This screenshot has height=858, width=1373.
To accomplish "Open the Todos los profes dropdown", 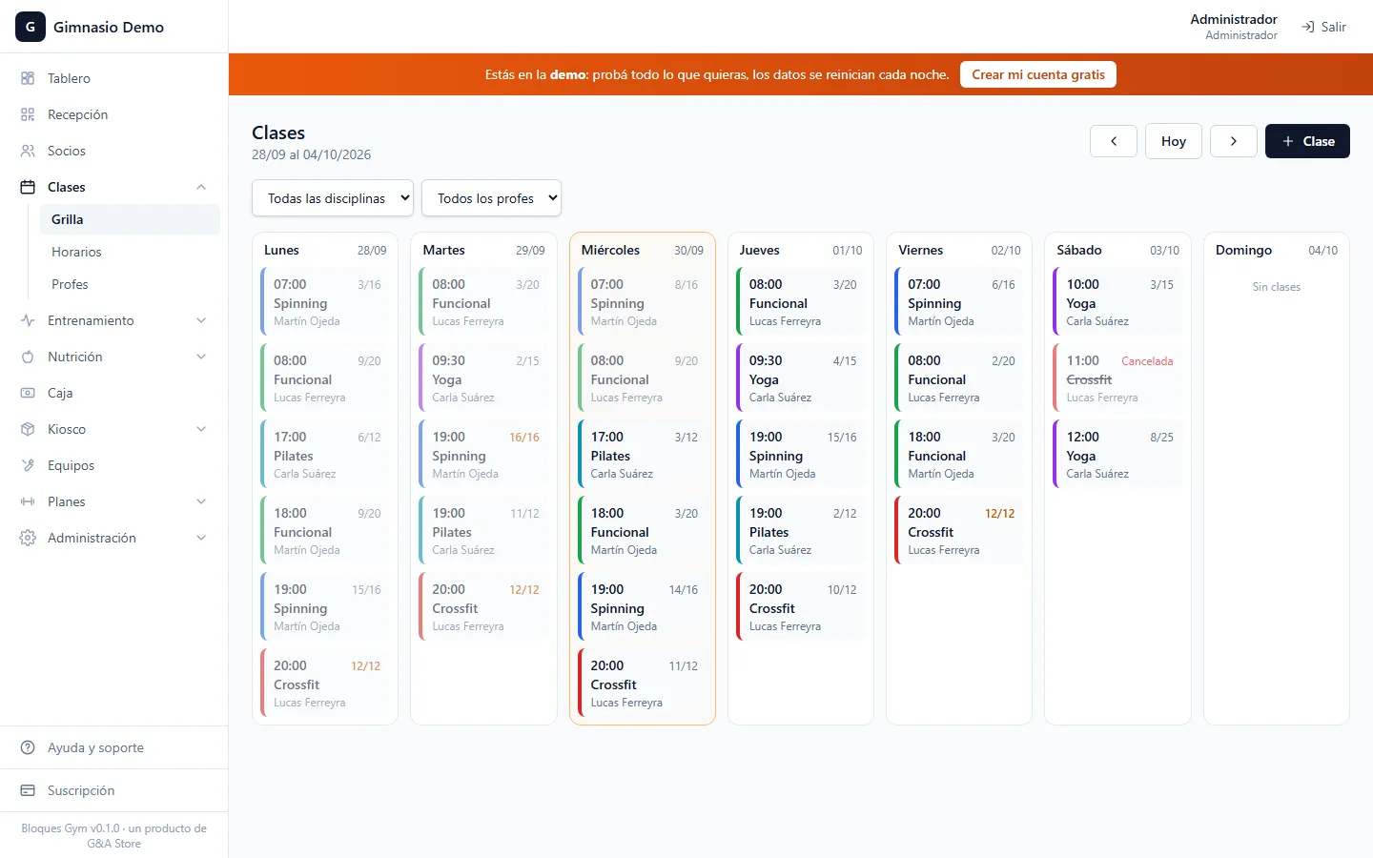I will pyautogui.click(x=491, y=198).
